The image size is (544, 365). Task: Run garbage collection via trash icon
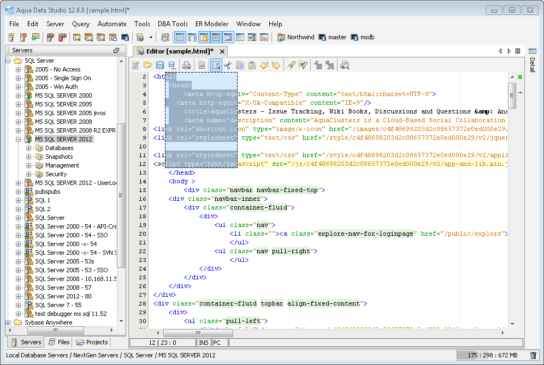(533, 355)
